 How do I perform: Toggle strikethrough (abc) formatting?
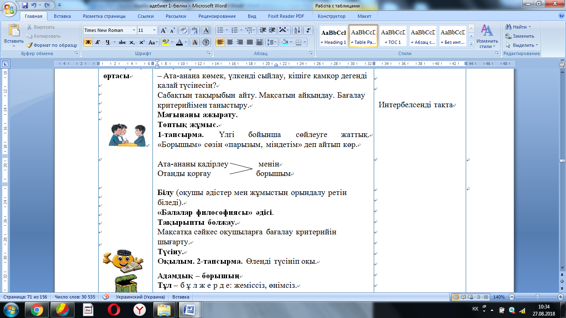(x=122, y=42)
